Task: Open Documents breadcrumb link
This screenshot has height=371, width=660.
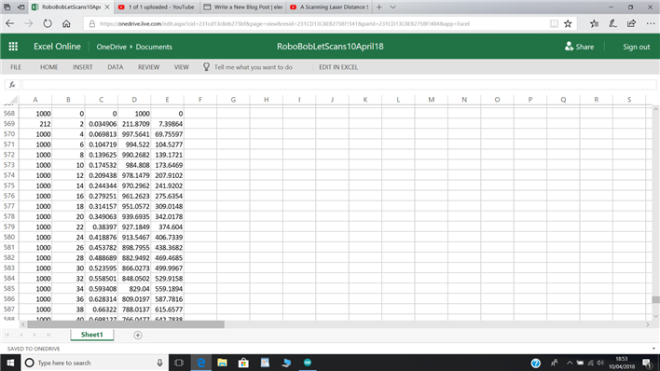Action: pyautogui.click(x=154, y=47)
